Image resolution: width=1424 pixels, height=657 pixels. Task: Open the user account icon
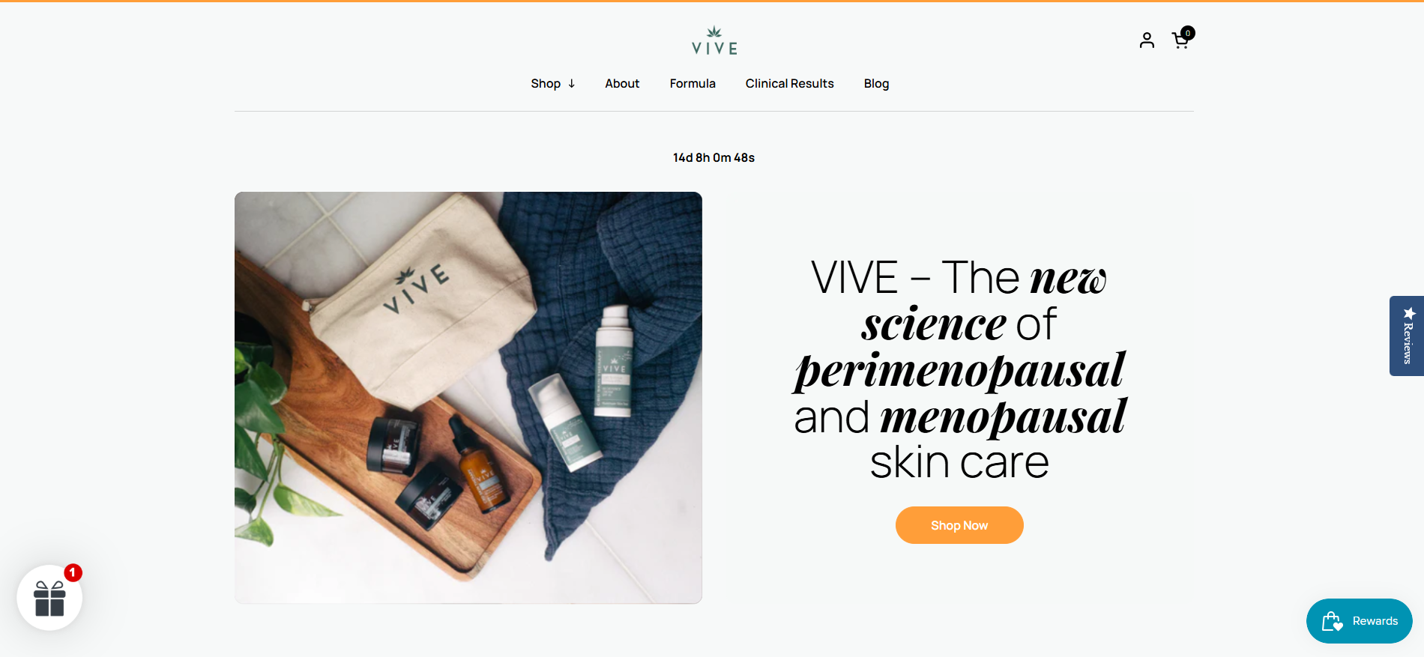coord(1147,40)
